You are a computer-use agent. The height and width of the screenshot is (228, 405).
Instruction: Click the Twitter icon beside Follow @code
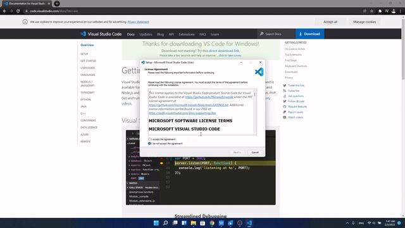pos(285,101)
